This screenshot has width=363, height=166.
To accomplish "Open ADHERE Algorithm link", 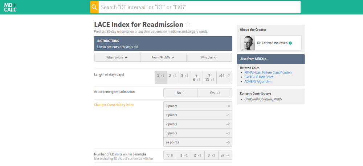I will pyautogui.click(x=258, y=81).
